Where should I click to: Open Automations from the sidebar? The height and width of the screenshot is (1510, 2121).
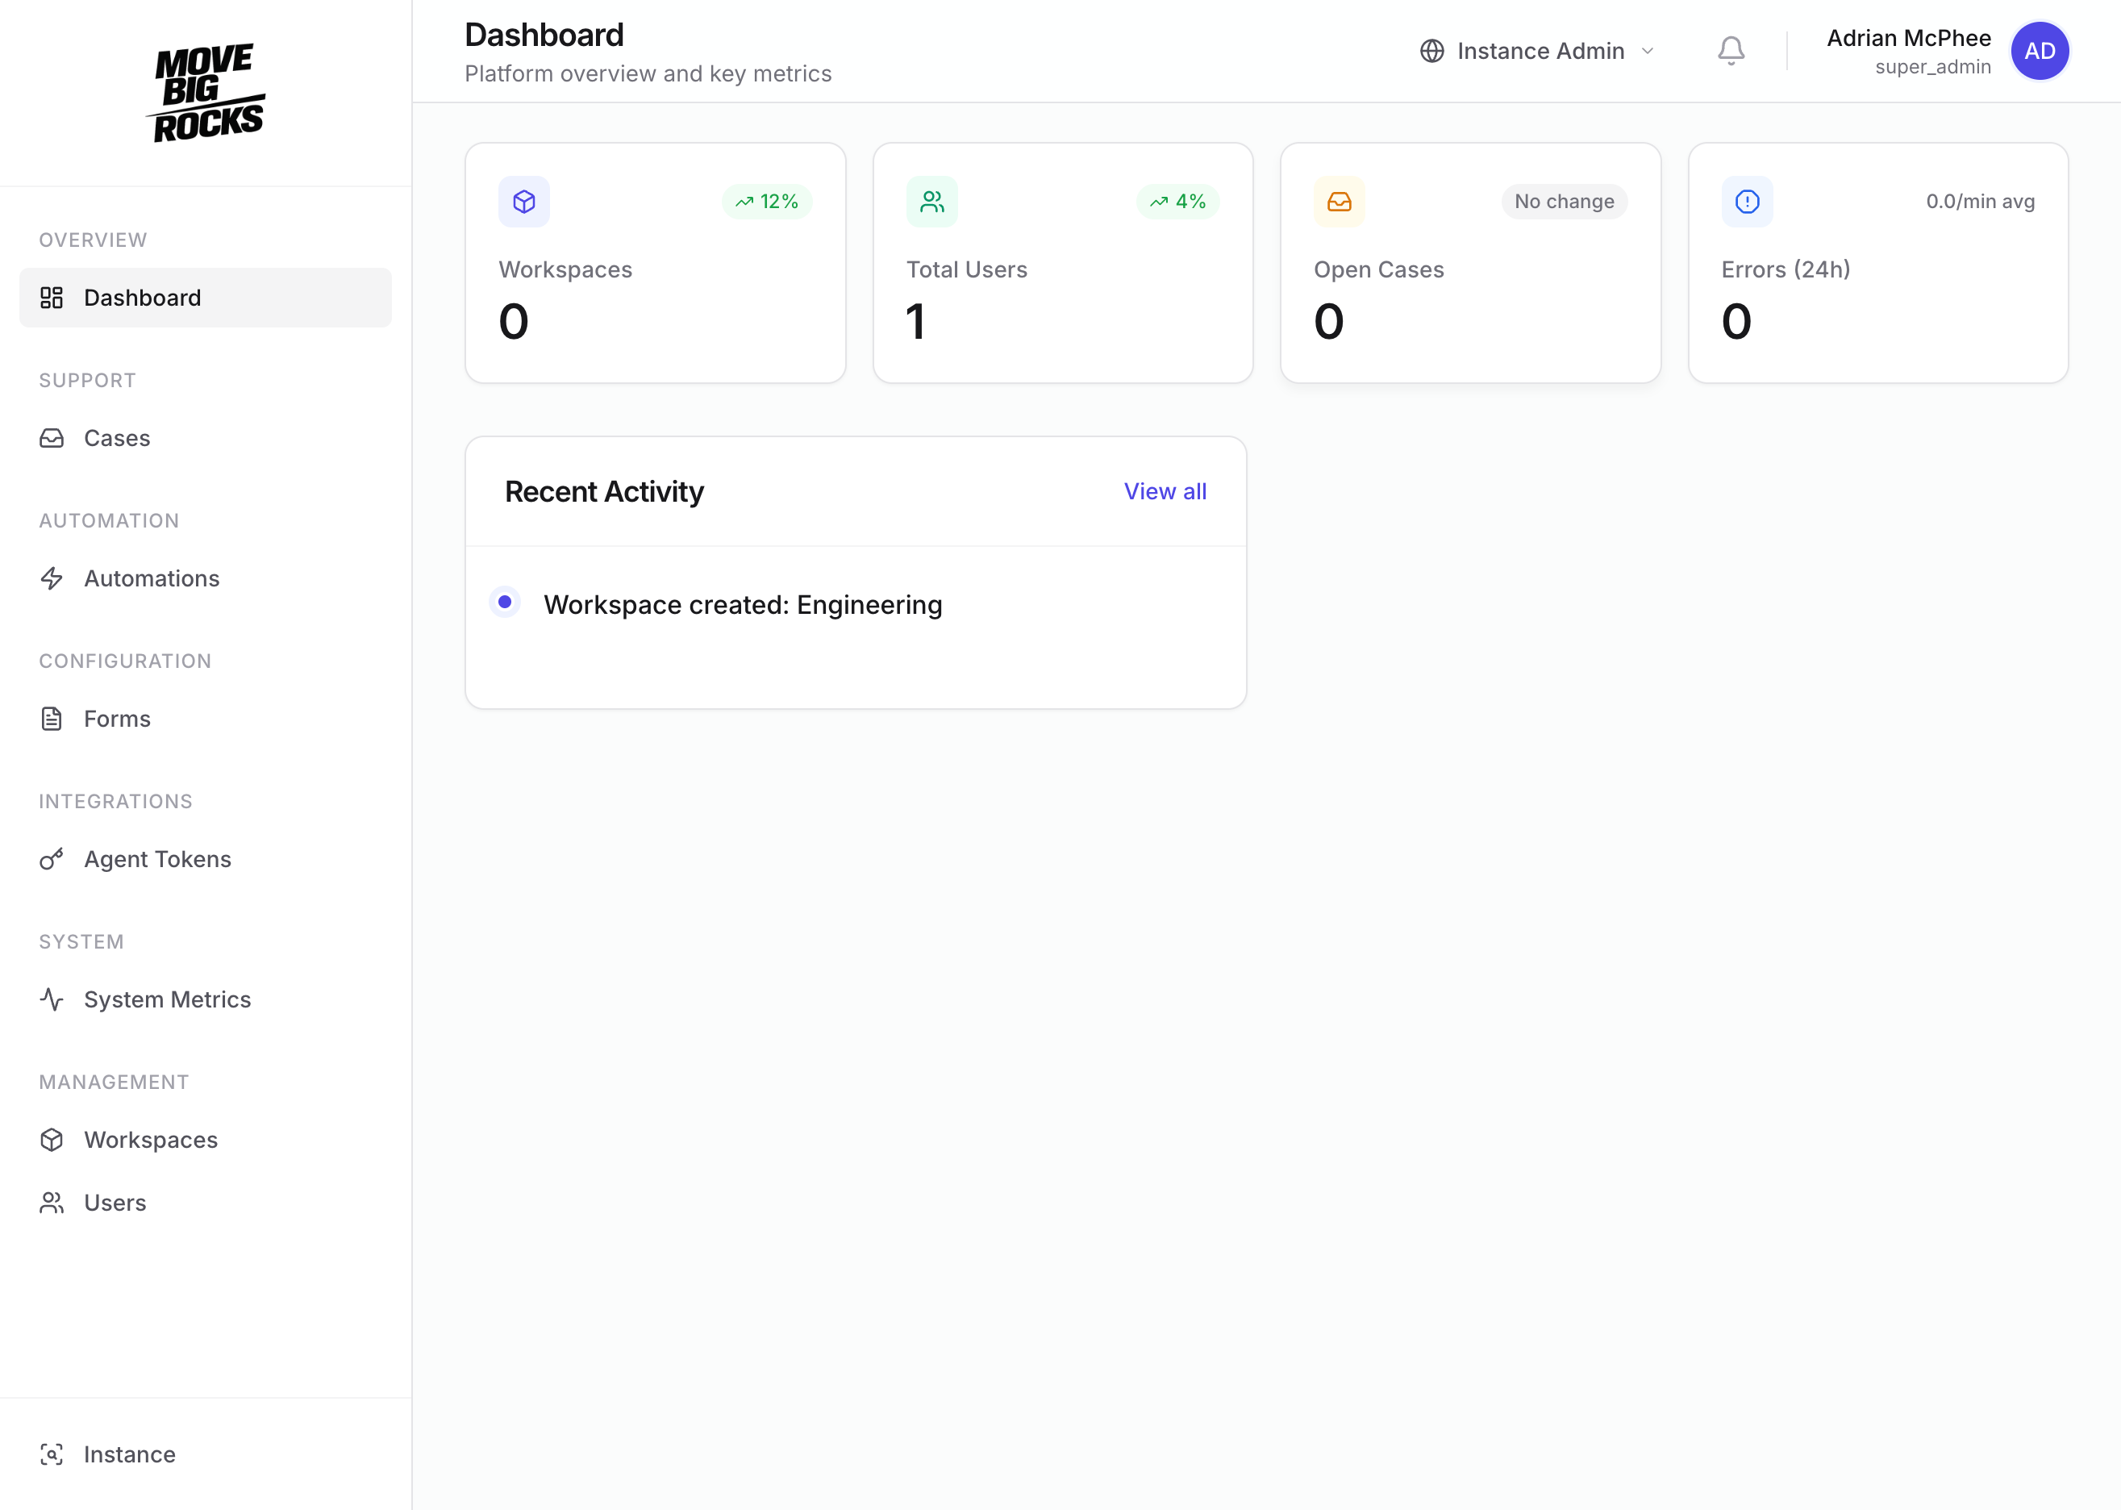[x=152, y=578]
